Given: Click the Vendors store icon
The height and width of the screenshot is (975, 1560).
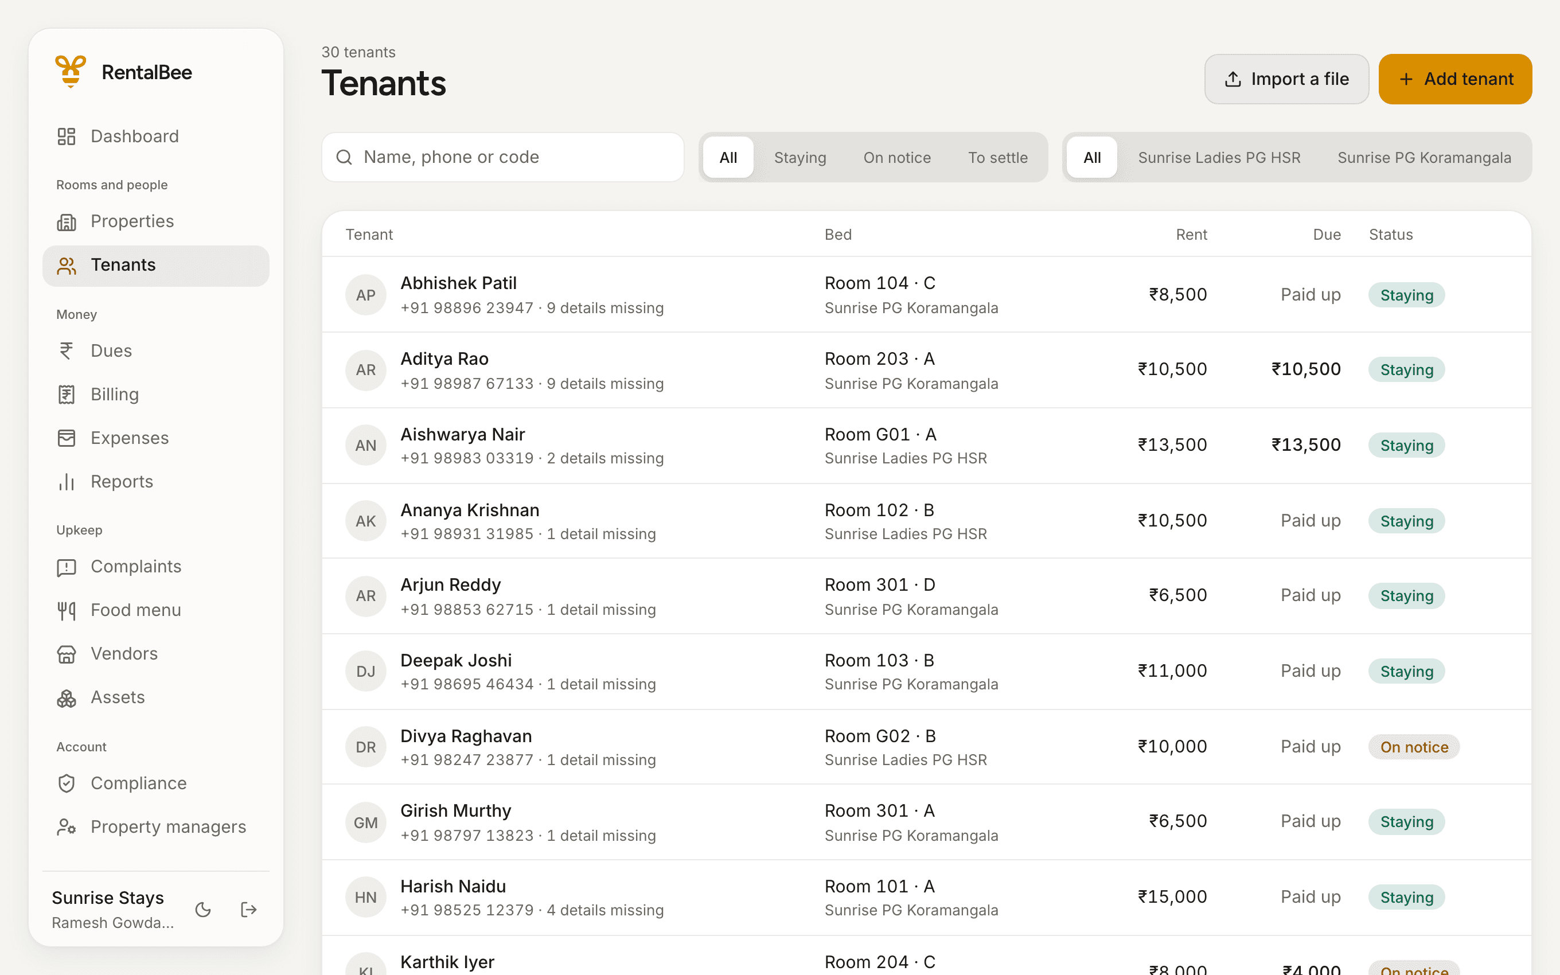Looking at the screenshot, I should [x=67, y=654].
